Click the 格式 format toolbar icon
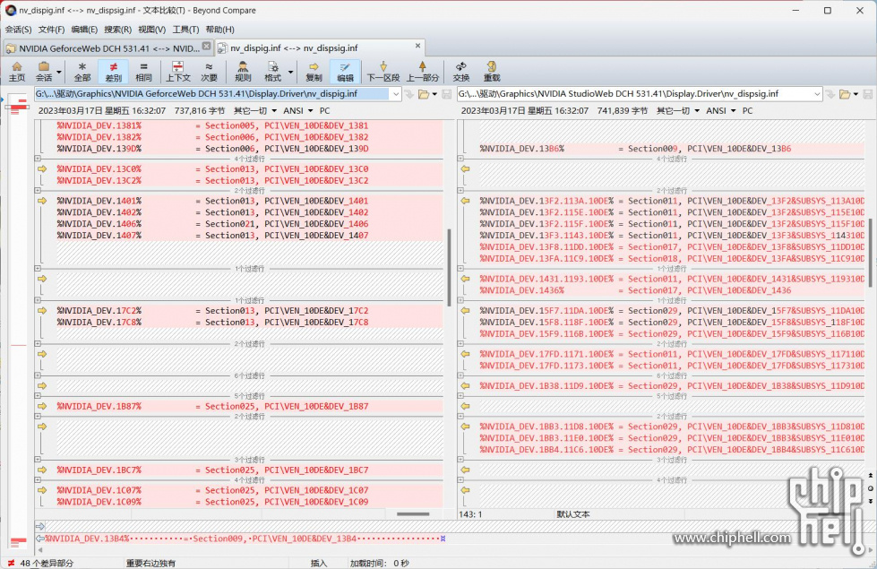 pos(273,72)
